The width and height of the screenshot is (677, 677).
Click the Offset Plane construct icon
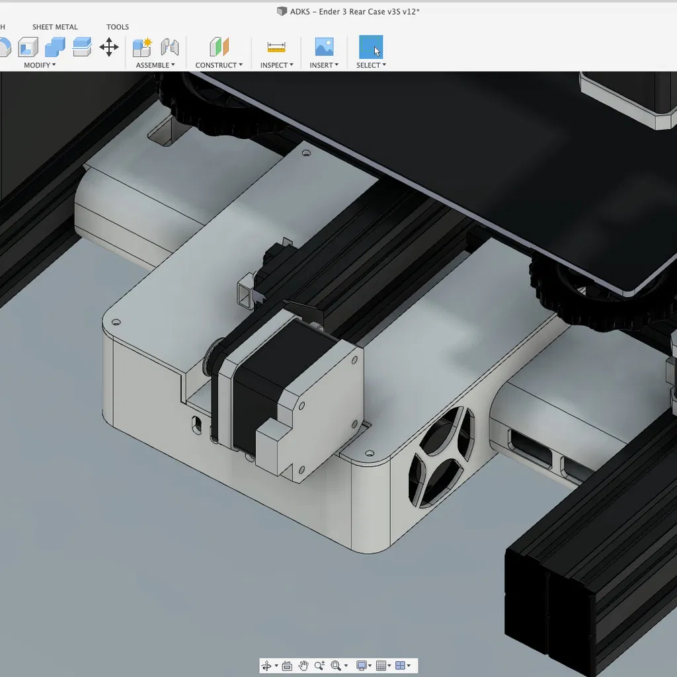click(x=219, y=47)
